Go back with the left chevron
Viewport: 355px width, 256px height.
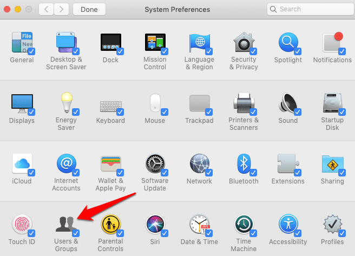pos(46,9)
